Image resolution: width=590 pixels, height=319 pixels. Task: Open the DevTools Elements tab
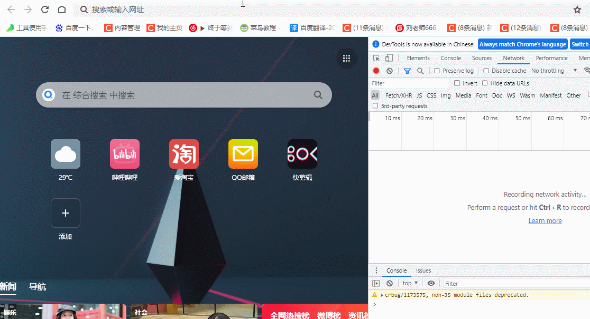418,58
